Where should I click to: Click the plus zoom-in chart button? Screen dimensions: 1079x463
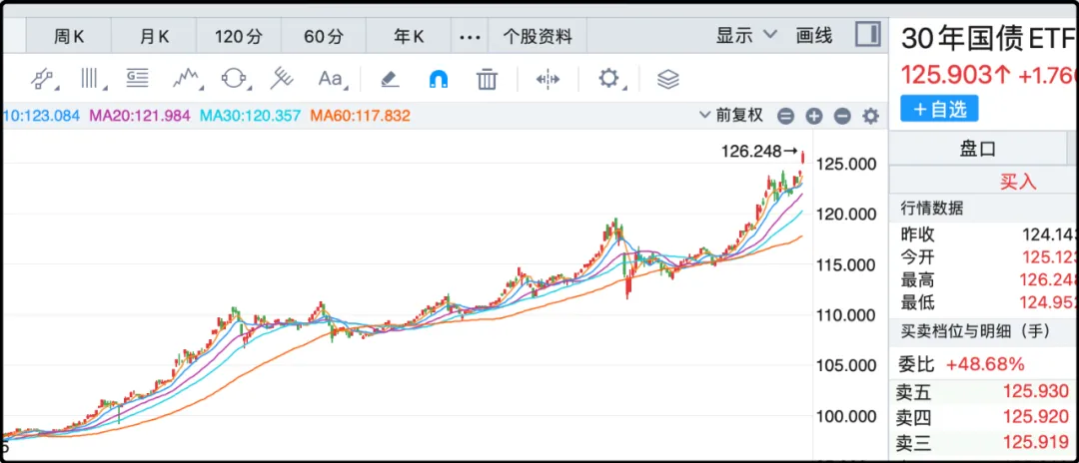[814, 117]
